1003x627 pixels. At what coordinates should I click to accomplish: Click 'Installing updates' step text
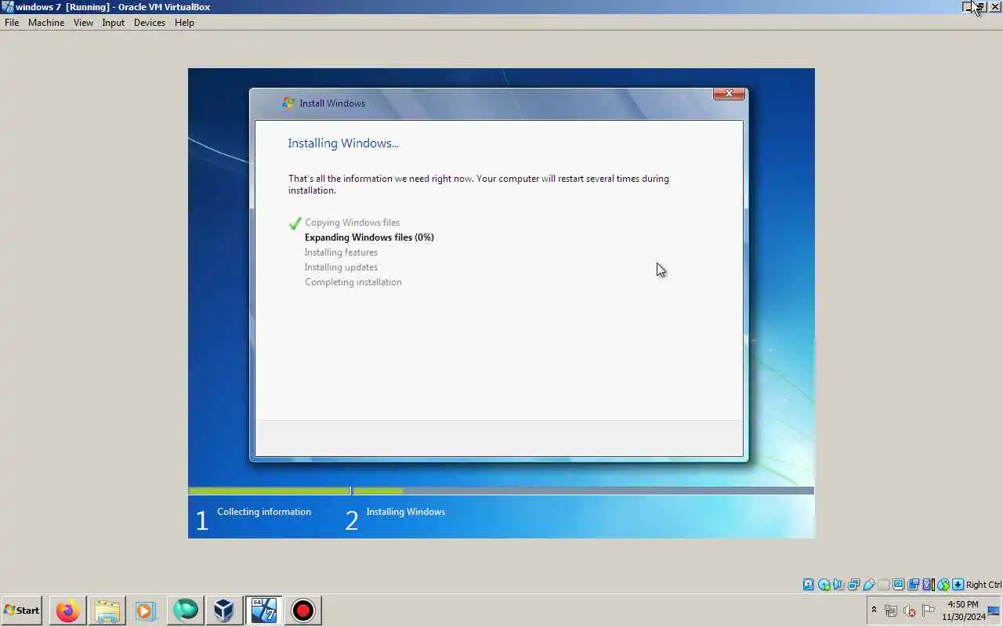341,267
